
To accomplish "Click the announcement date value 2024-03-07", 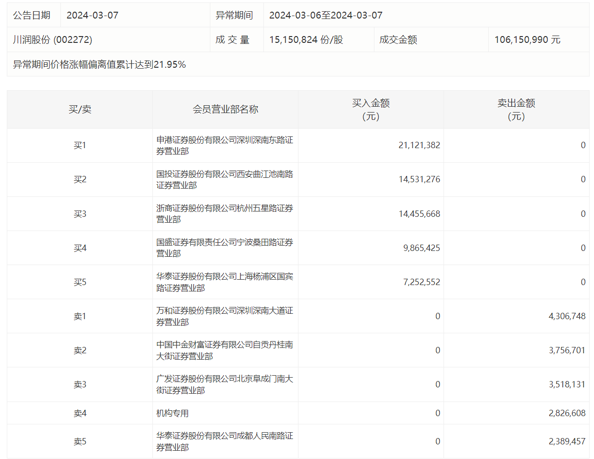I will coord(93,15).
